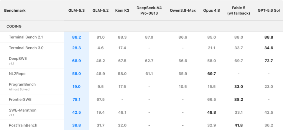Select Kimi K3's PostTrainBench score 32.0
Screen dimensions: 283x130
pyautogui.click(x=122, y=125)
